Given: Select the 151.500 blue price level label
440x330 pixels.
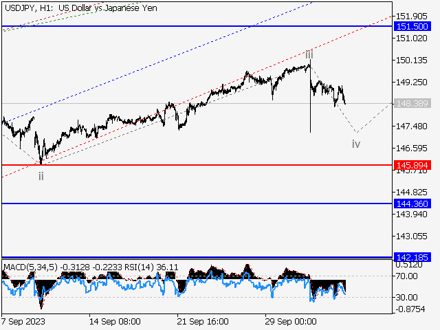Looking at the screenshot, I should (412, 26).
